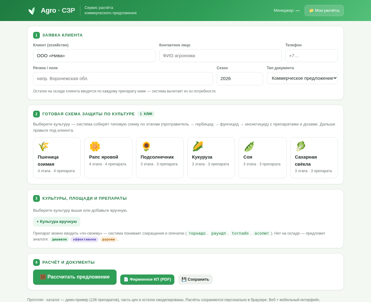The height and width of the screenshot is (302, 371).
Task: Select the corn icon for Кукуруза
Action: (x=198, y=147)
